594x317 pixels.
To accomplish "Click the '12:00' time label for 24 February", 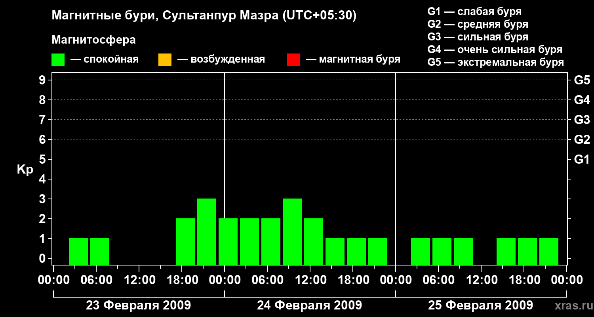I will click(310, 280).
